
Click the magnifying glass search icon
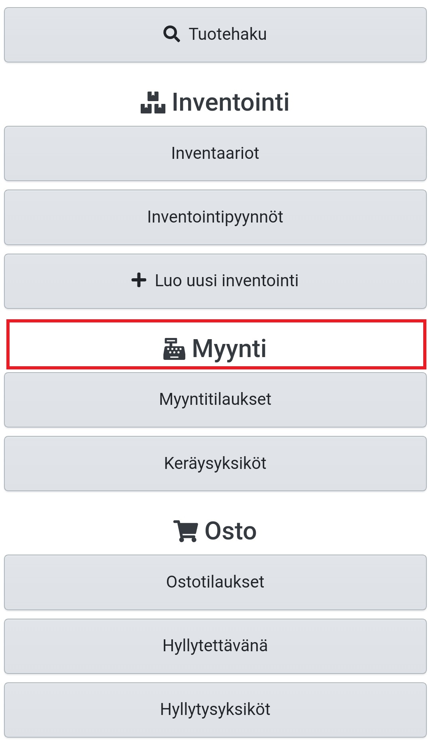[x=171, y=34]
